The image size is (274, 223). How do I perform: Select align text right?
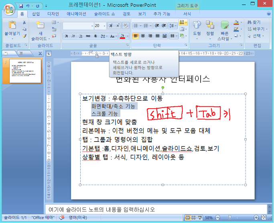coord(150,36)
